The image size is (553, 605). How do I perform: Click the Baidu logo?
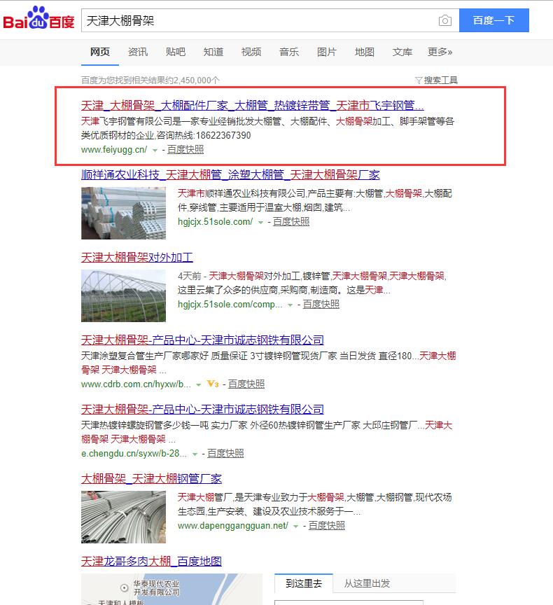coord(38,18)
